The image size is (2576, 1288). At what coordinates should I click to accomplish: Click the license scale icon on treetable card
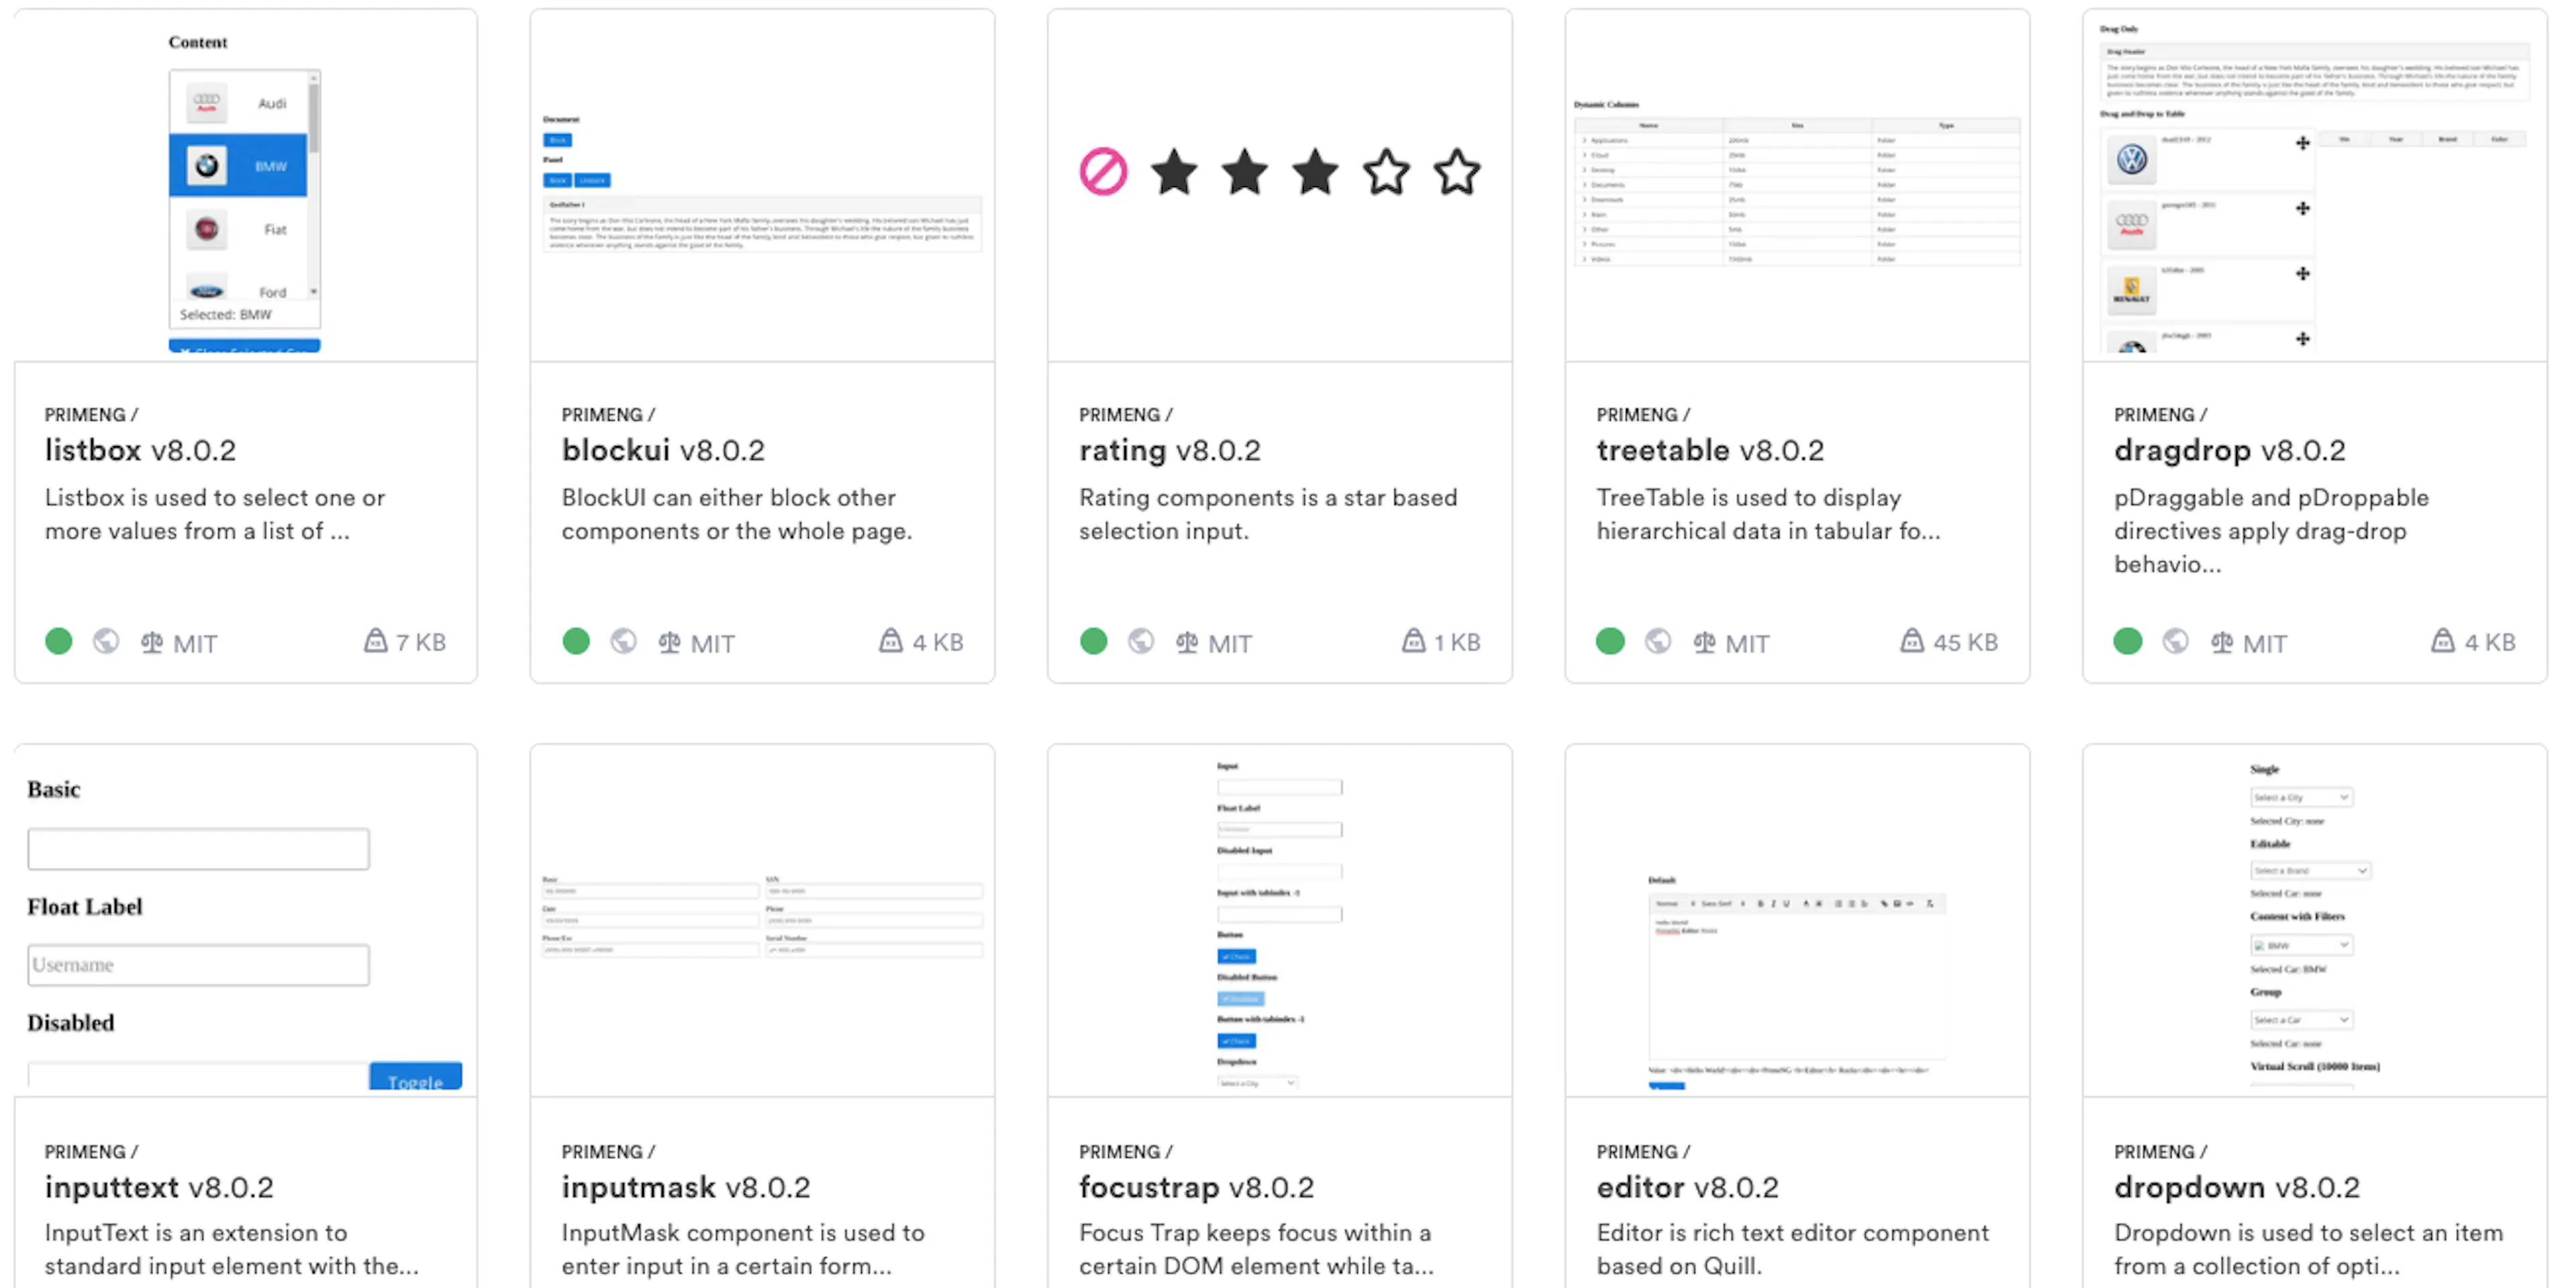click(1705, 642)
